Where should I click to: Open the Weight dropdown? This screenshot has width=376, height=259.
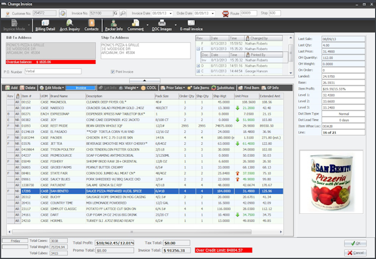128,88
